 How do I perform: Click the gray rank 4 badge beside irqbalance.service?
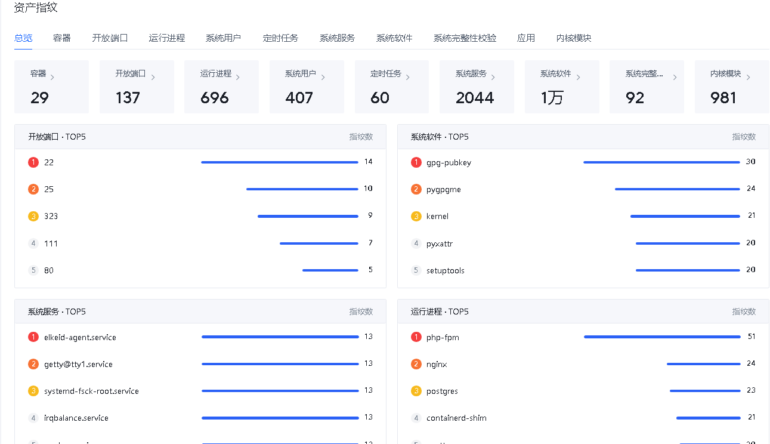click(x=33, y=418)
